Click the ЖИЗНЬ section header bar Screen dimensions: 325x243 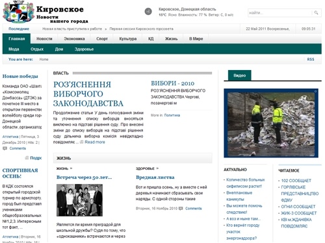[133, 158]
